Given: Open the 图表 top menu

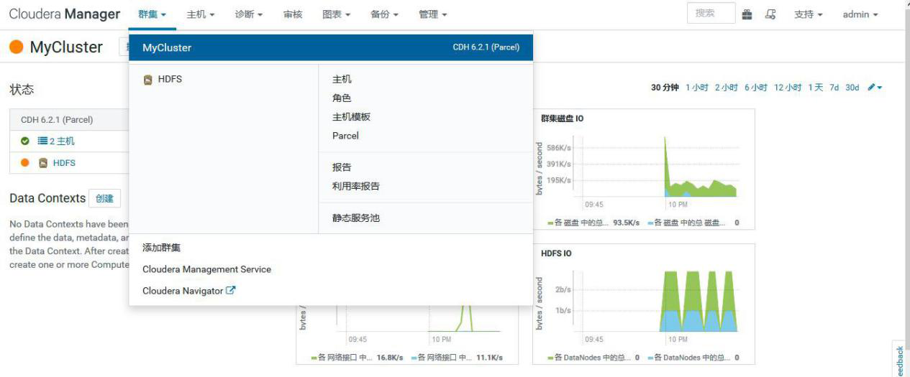Looking at the screenshot, I should coord(337,14).
